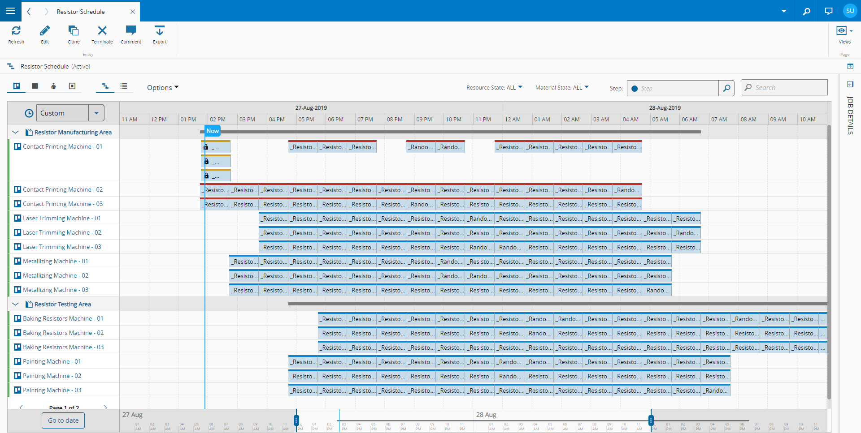Clone the schedule using the Clone icon
861x433 pixels.
coord(74,31)
